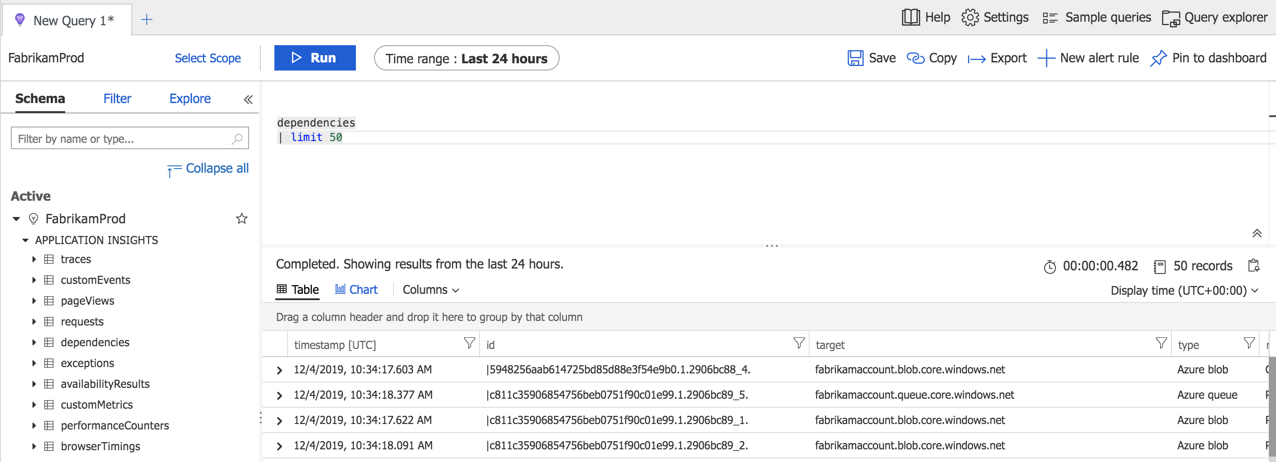Click the New alert rule plus icon
The height and width of the screenshot is (462, 1276).
(x=1046, y=58)
